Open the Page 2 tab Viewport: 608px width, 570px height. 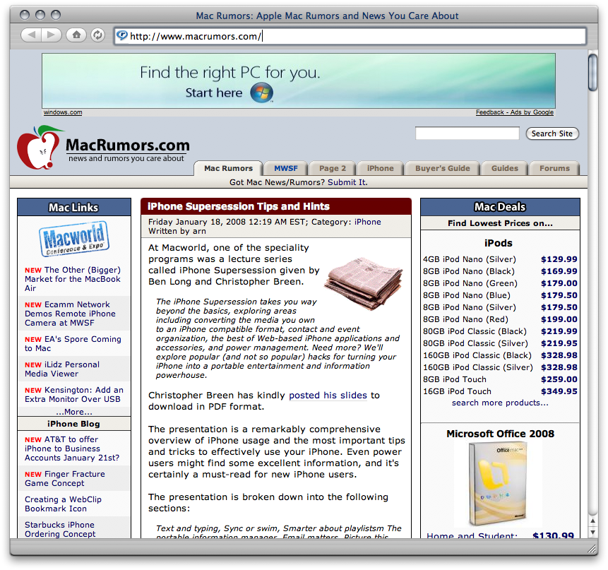click(333, 168)
